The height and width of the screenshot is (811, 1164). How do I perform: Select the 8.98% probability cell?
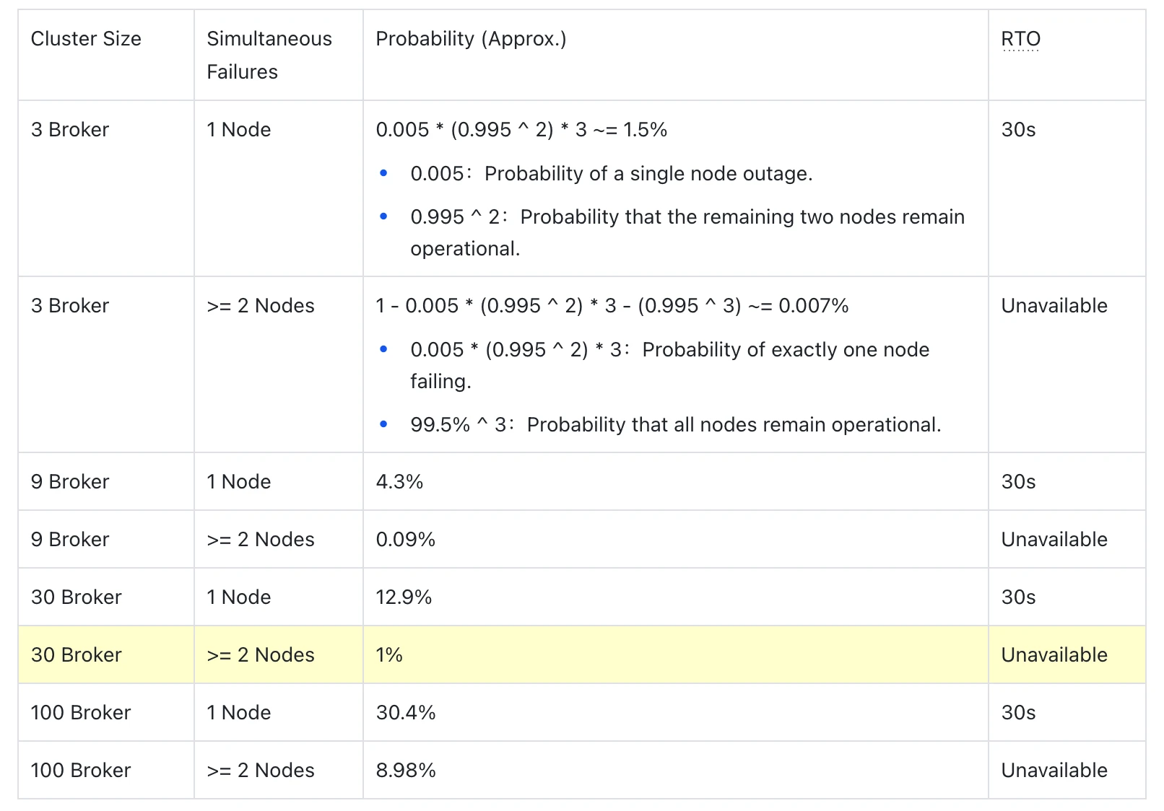tap(405, 771)
